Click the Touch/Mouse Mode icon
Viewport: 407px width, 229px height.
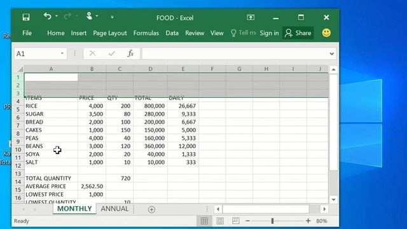[89, 16]
